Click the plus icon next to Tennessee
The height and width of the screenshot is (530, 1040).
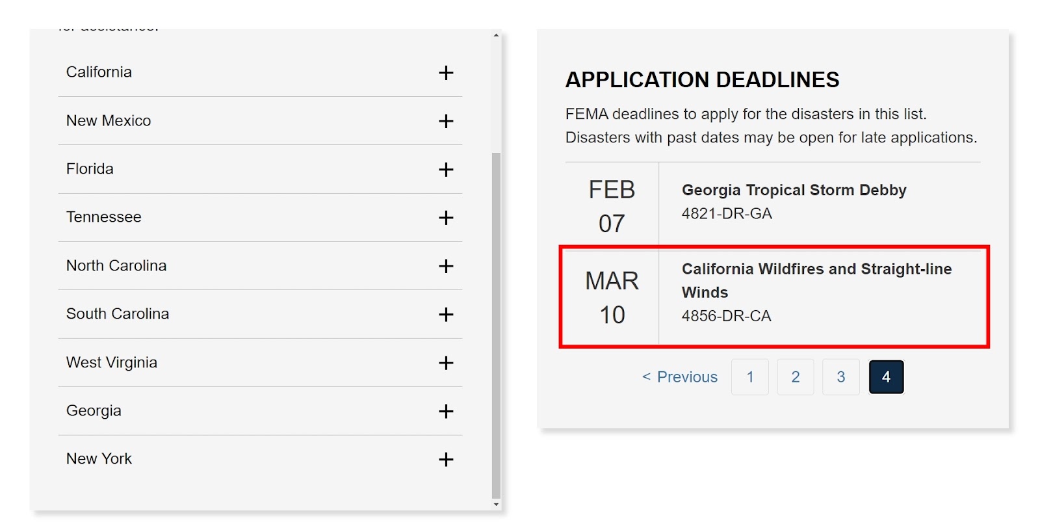tap(445, 218)
